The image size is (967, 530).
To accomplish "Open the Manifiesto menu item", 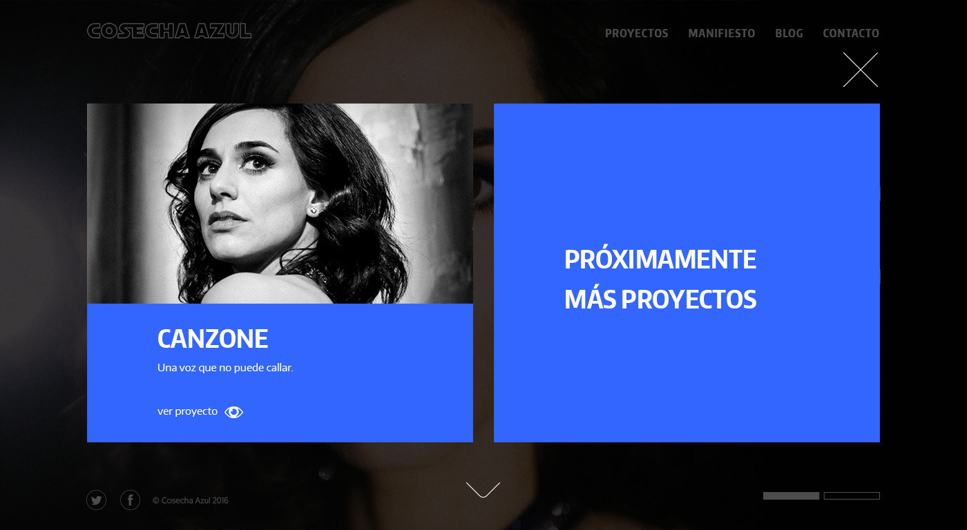I will tap(722, 33).
